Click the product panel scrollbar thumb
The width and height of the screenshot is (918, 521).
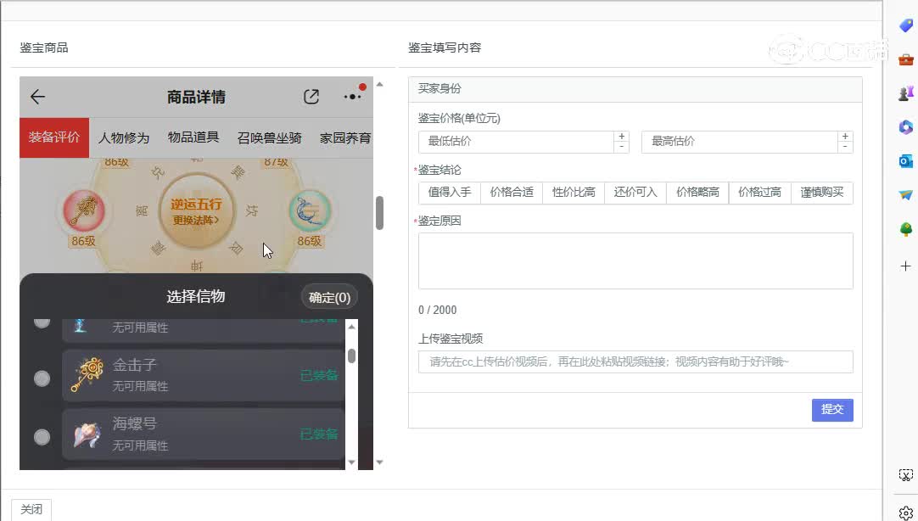(379, 212)
